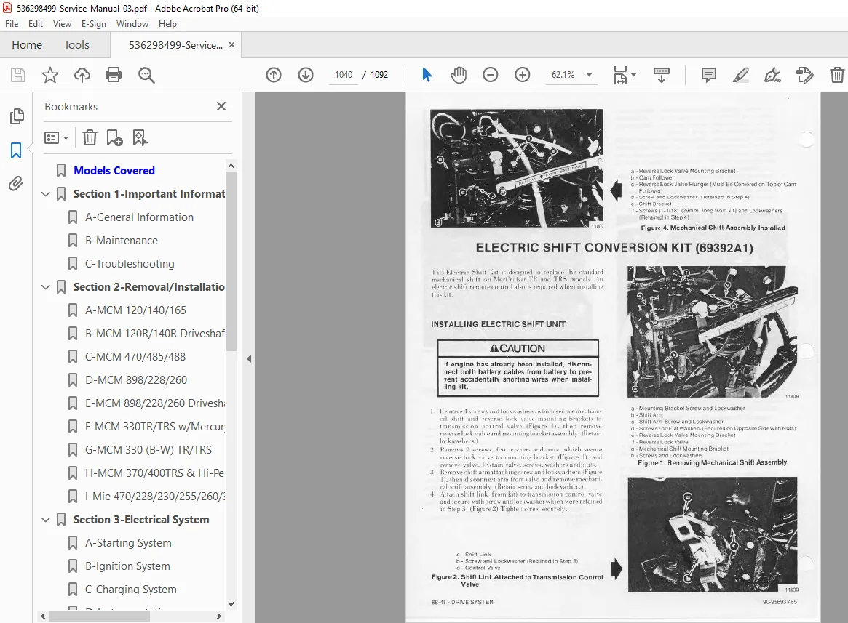Open B-Ignition System bookmark
Viewport: 848px width, 623px height.
127,566
